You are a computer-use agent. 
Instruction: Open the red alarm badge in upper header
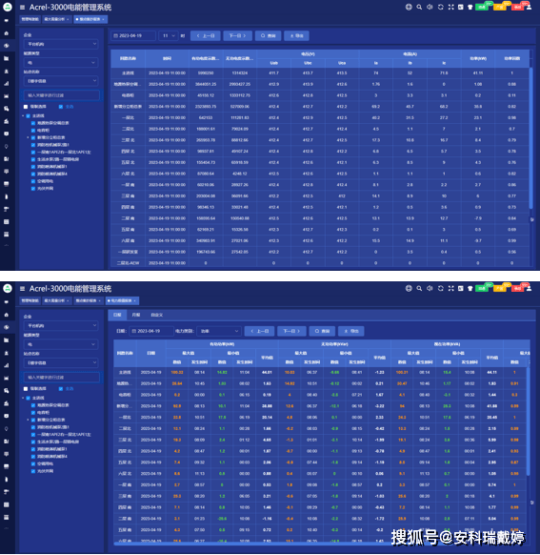click(518, 7)
